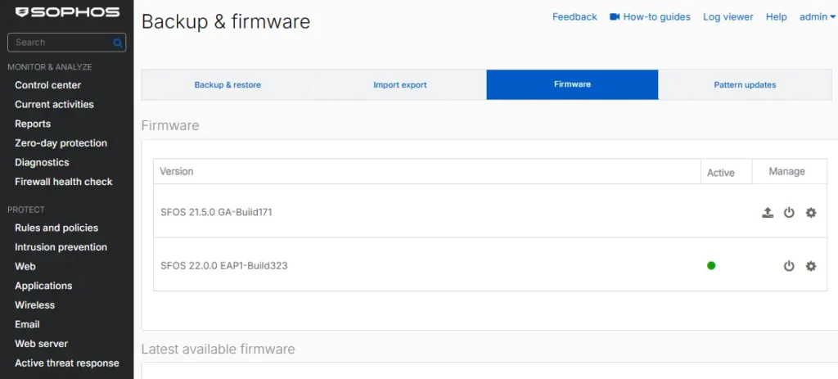Image resolution: width=838 pixels, height=379 pixels.
Task: Boot firmware power icon in SFOS 21.5.0 row
Action: coord(789,213)
